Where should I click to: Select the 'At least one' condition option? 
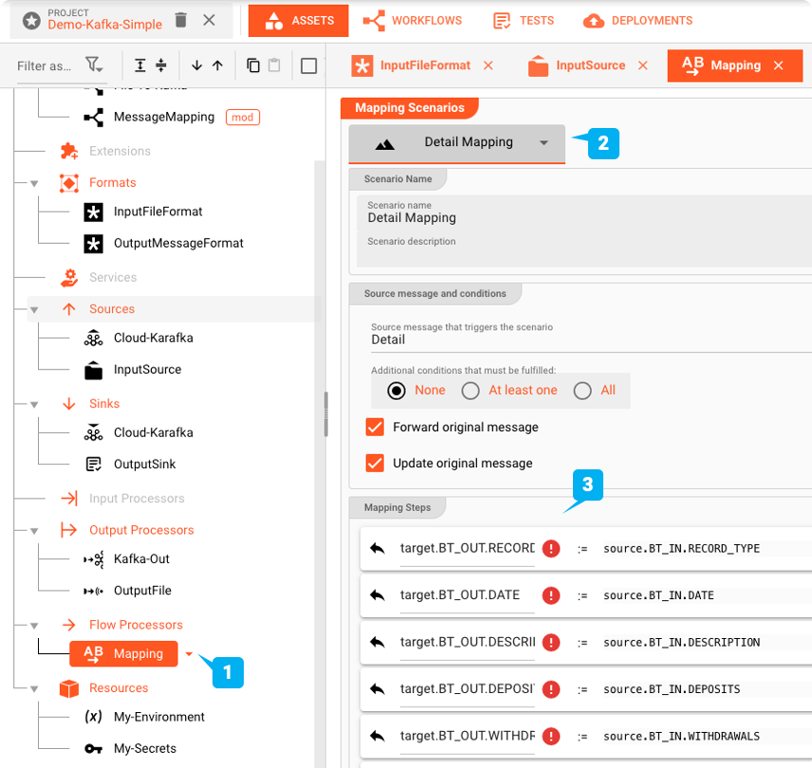[x=471, y=391]
